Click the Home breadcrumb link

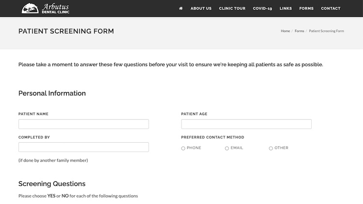pyautogui.click(x=285, y=31)
